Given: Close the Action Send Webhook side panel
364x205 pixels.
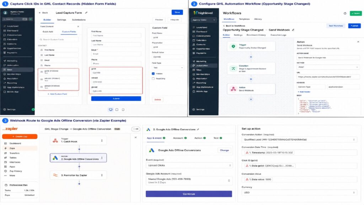Looking at the screenshot, I should pyautogui.click(x=358, y=42).
